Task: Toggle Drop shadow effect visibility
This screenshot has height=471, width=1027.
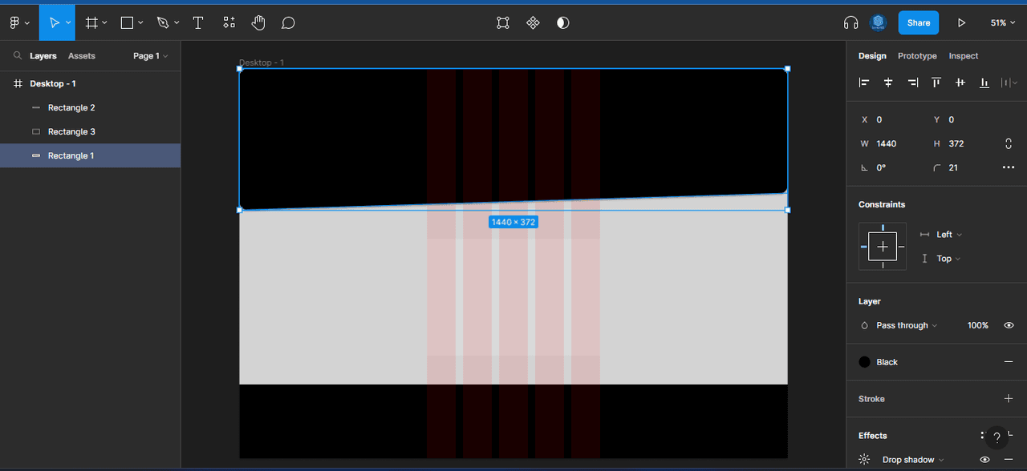Action: coord(984,460)
